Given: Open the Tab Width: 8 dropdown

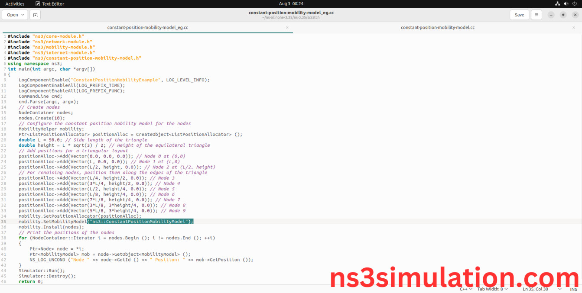Looking at the screenshot, I should 492,289.
